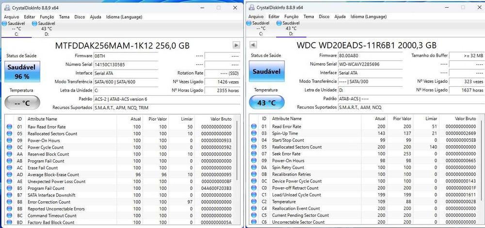Open Arquivo menu in left CrystalDiskInfo window
The image size is (485, 228).
click(12, 17)
